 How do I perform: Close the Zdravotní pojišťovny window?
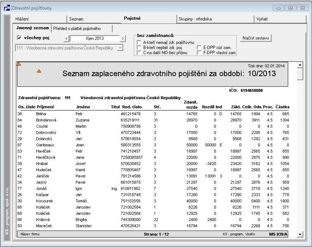[x=303, y=8]
